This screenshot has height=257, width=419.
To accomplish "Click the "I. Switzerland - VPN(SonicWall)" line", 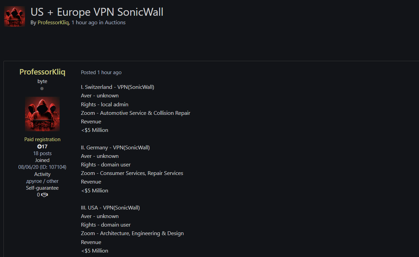I will [118, 87].
